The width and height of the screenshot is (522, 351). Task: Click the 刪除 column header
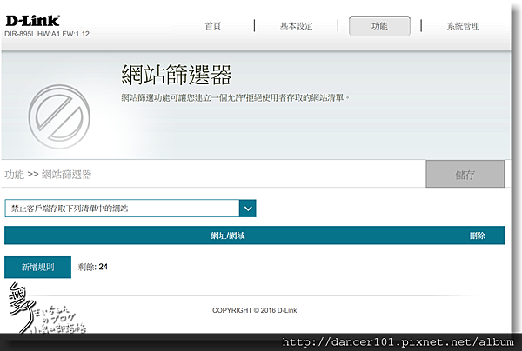[477, 235]
